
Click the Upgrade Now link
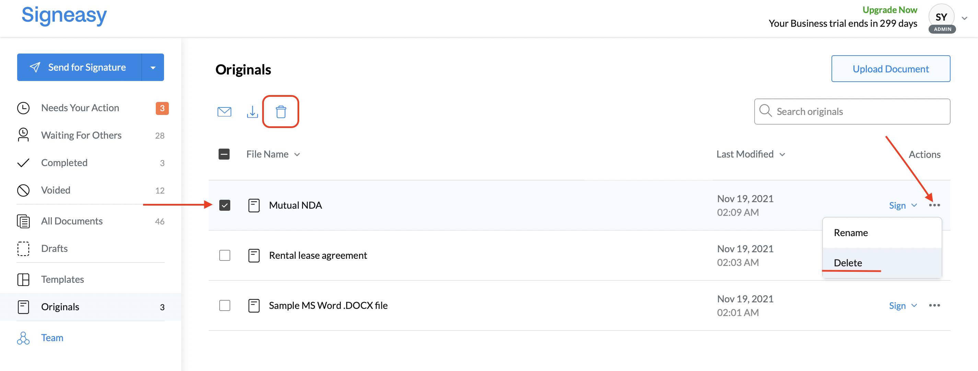pyautogui.click(x=889, y=10)
